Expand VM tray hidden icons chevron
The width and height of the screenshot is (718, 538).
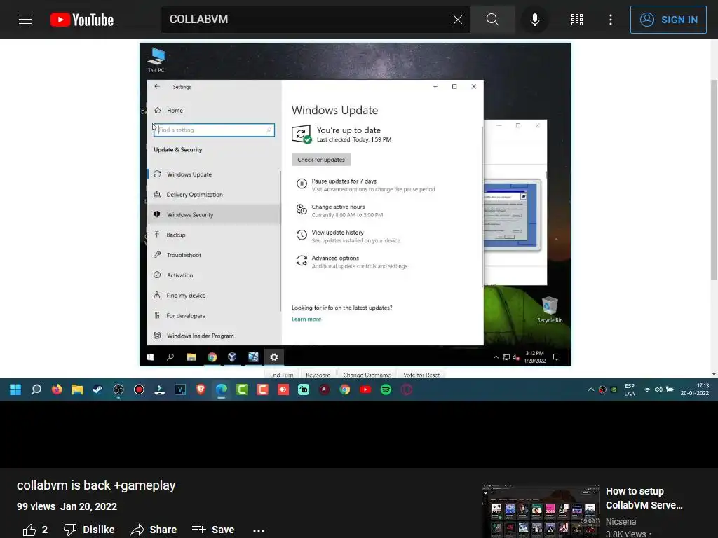pyautogui.click(x=496, y=357)
